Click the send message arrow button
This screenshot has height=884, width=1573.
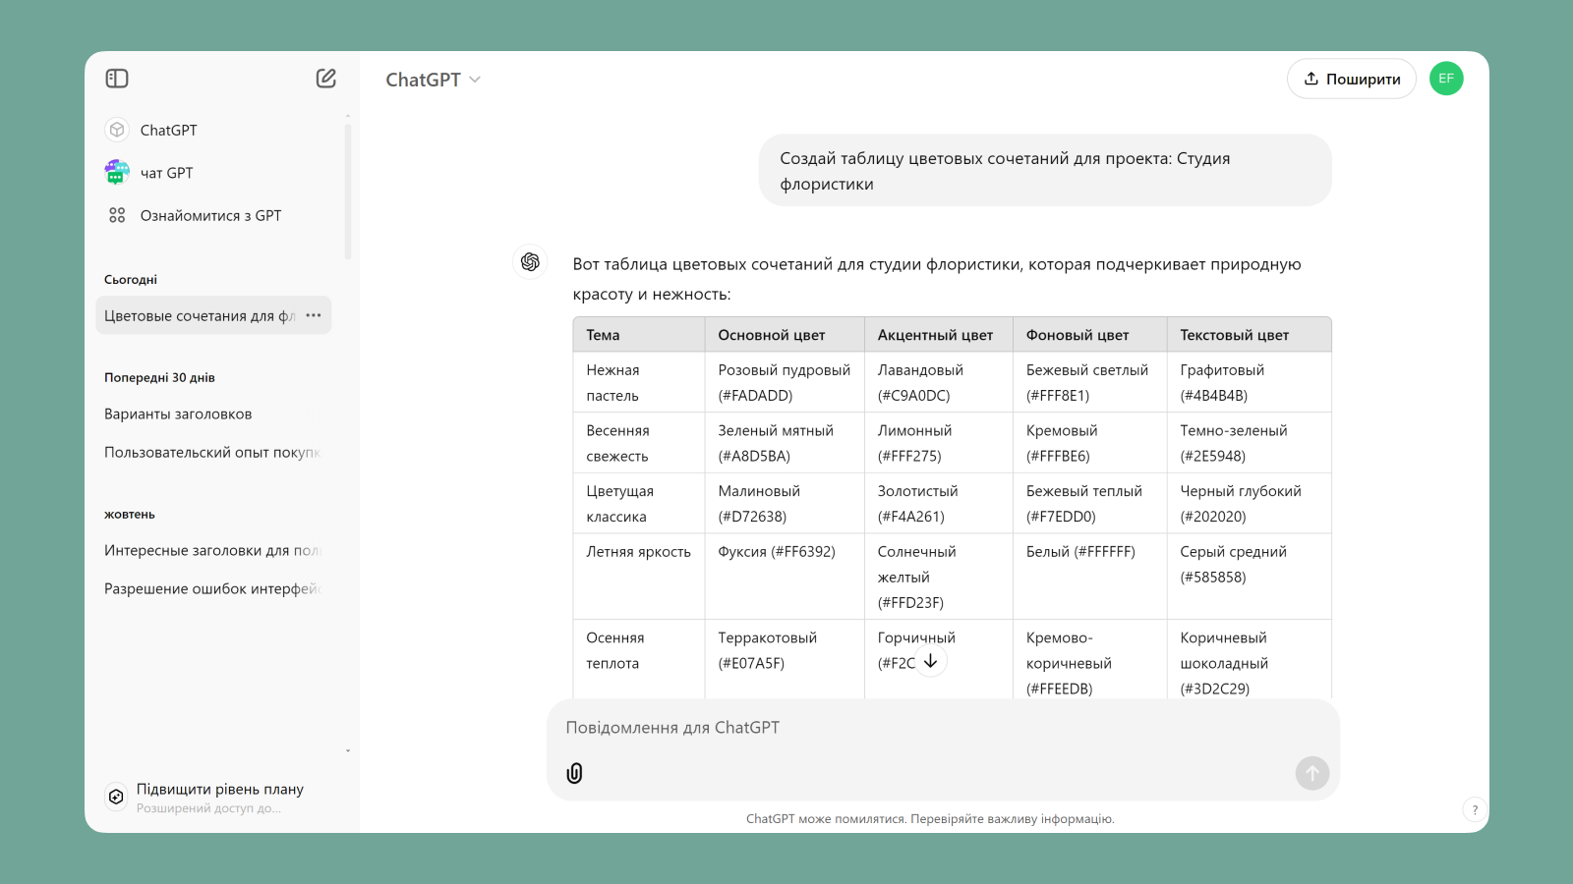click(x=1311, y=773)
